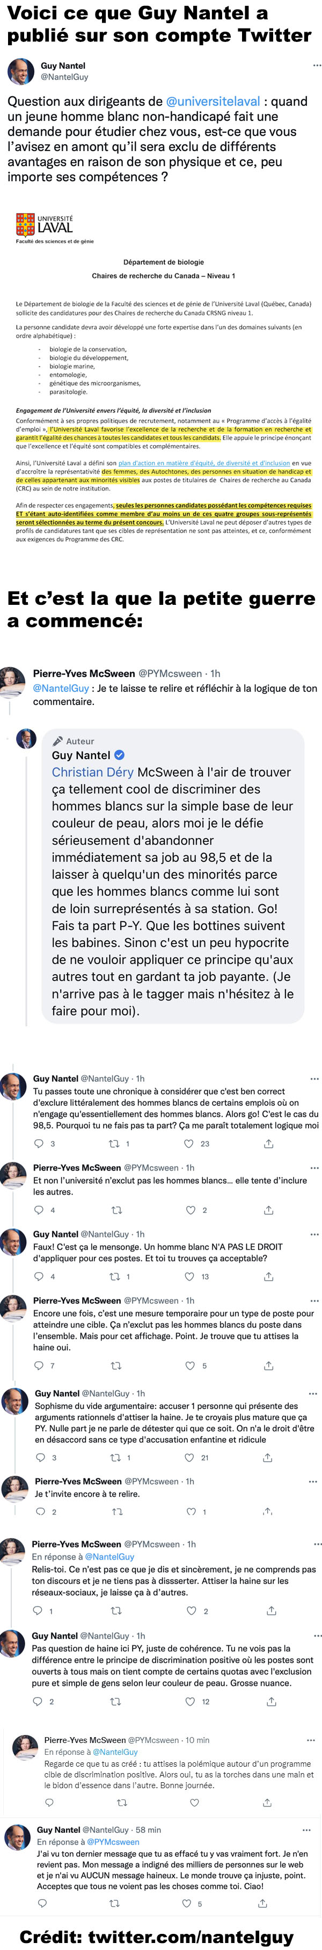Retweet Guy Nantel's 'Faux! C'est ça le mensonge' tweet
322x1950 pixels.
tap(115, 1276)
